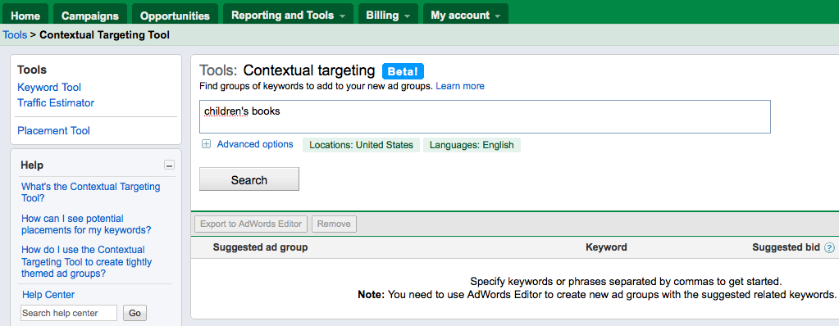The height and width of the screenshot is (326, 839).
Task: Collapse the Help panel with minus icon
Action: (169, 165)
